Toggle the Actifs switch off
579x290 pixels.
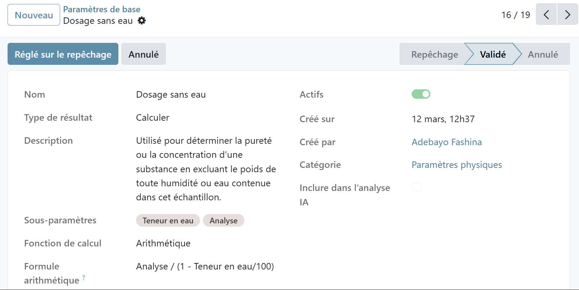click(x=421, y=94)
